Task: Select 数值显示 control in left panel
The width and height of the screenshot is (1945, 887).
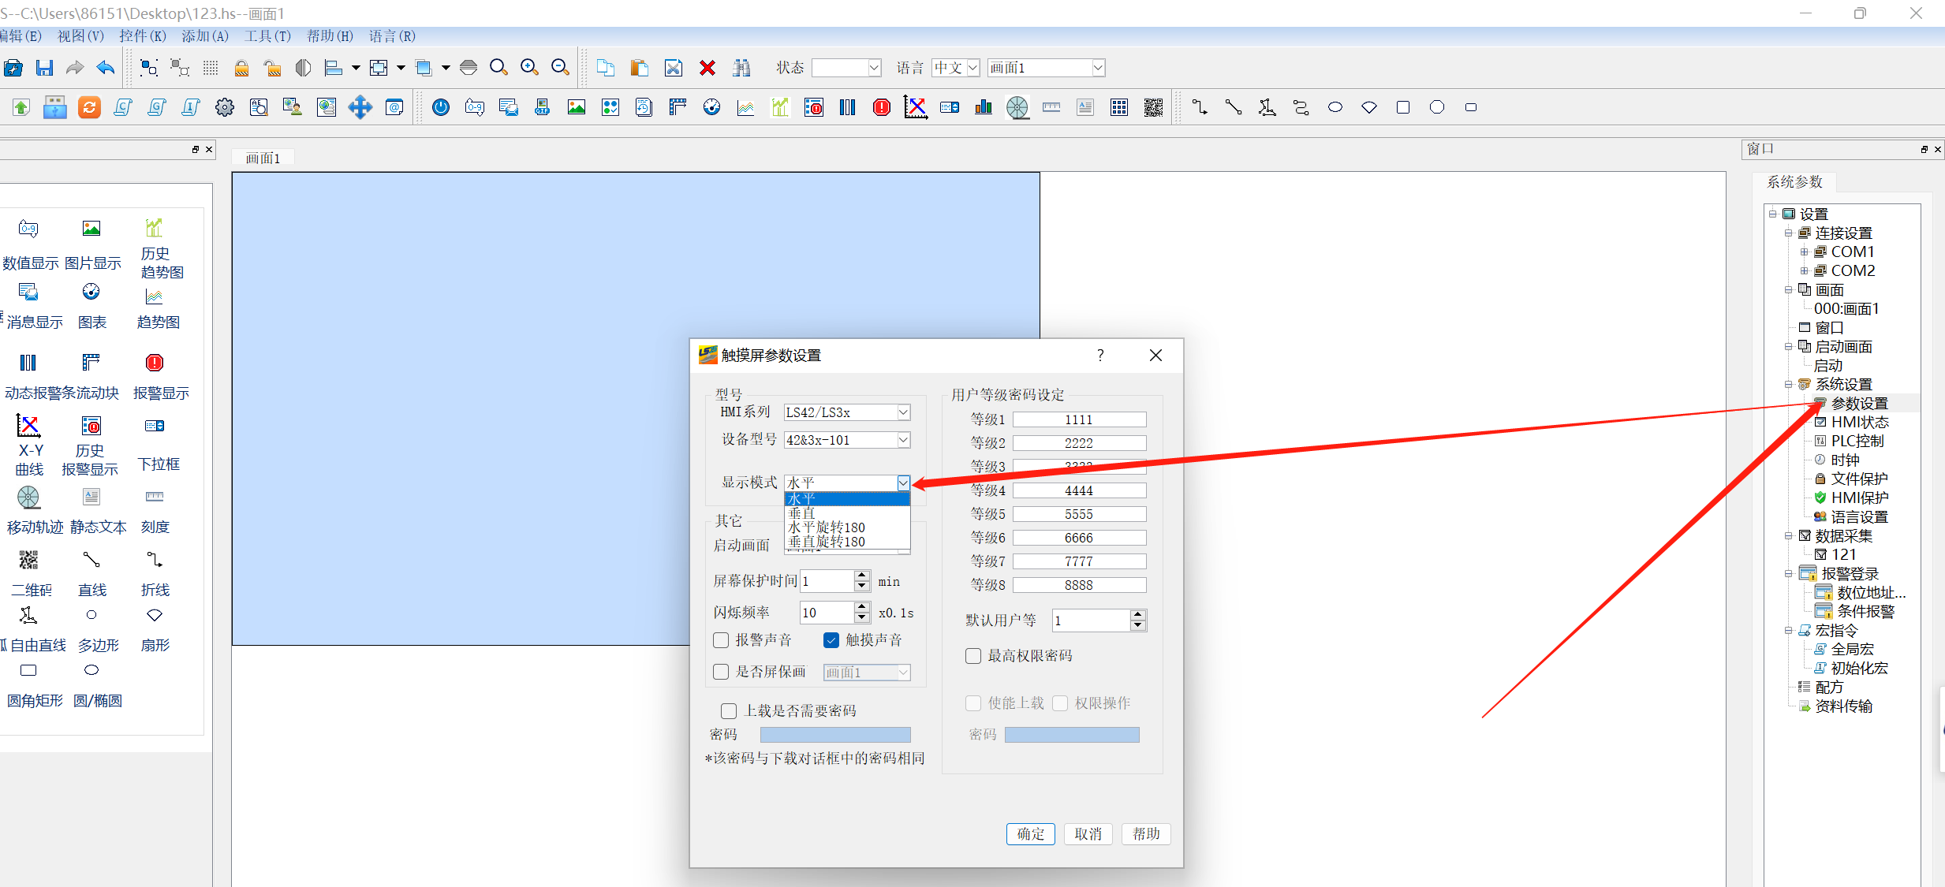Action: [30, 244]
